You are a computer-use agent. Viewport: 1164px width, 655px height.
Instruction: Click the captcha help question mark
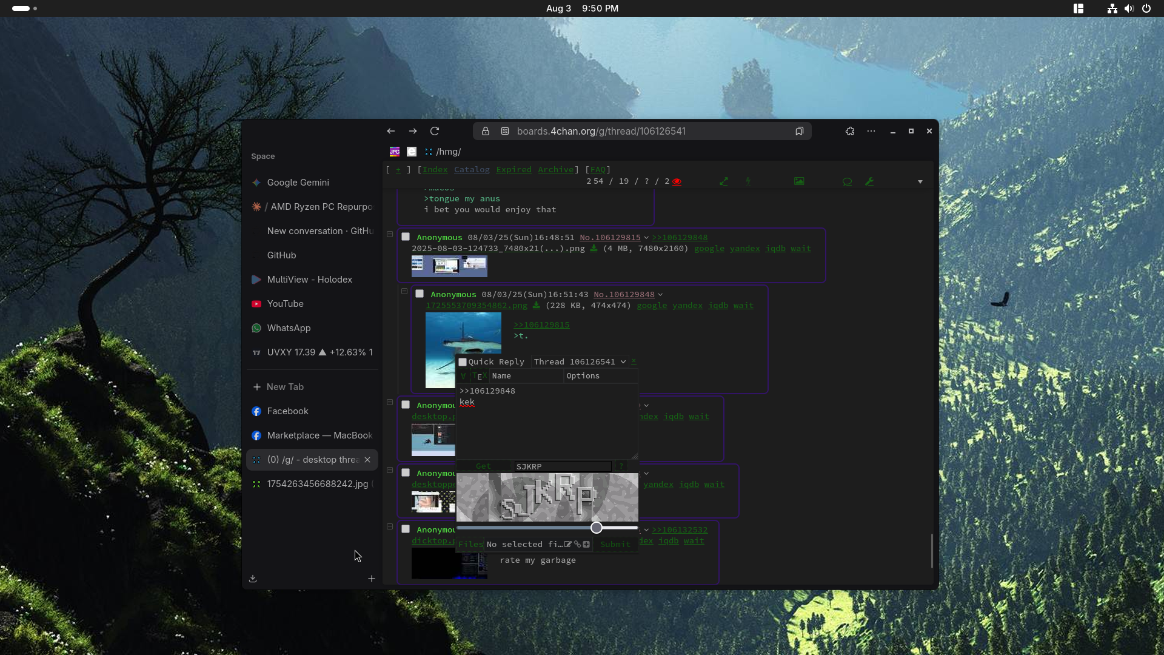[x=621, y=466]
